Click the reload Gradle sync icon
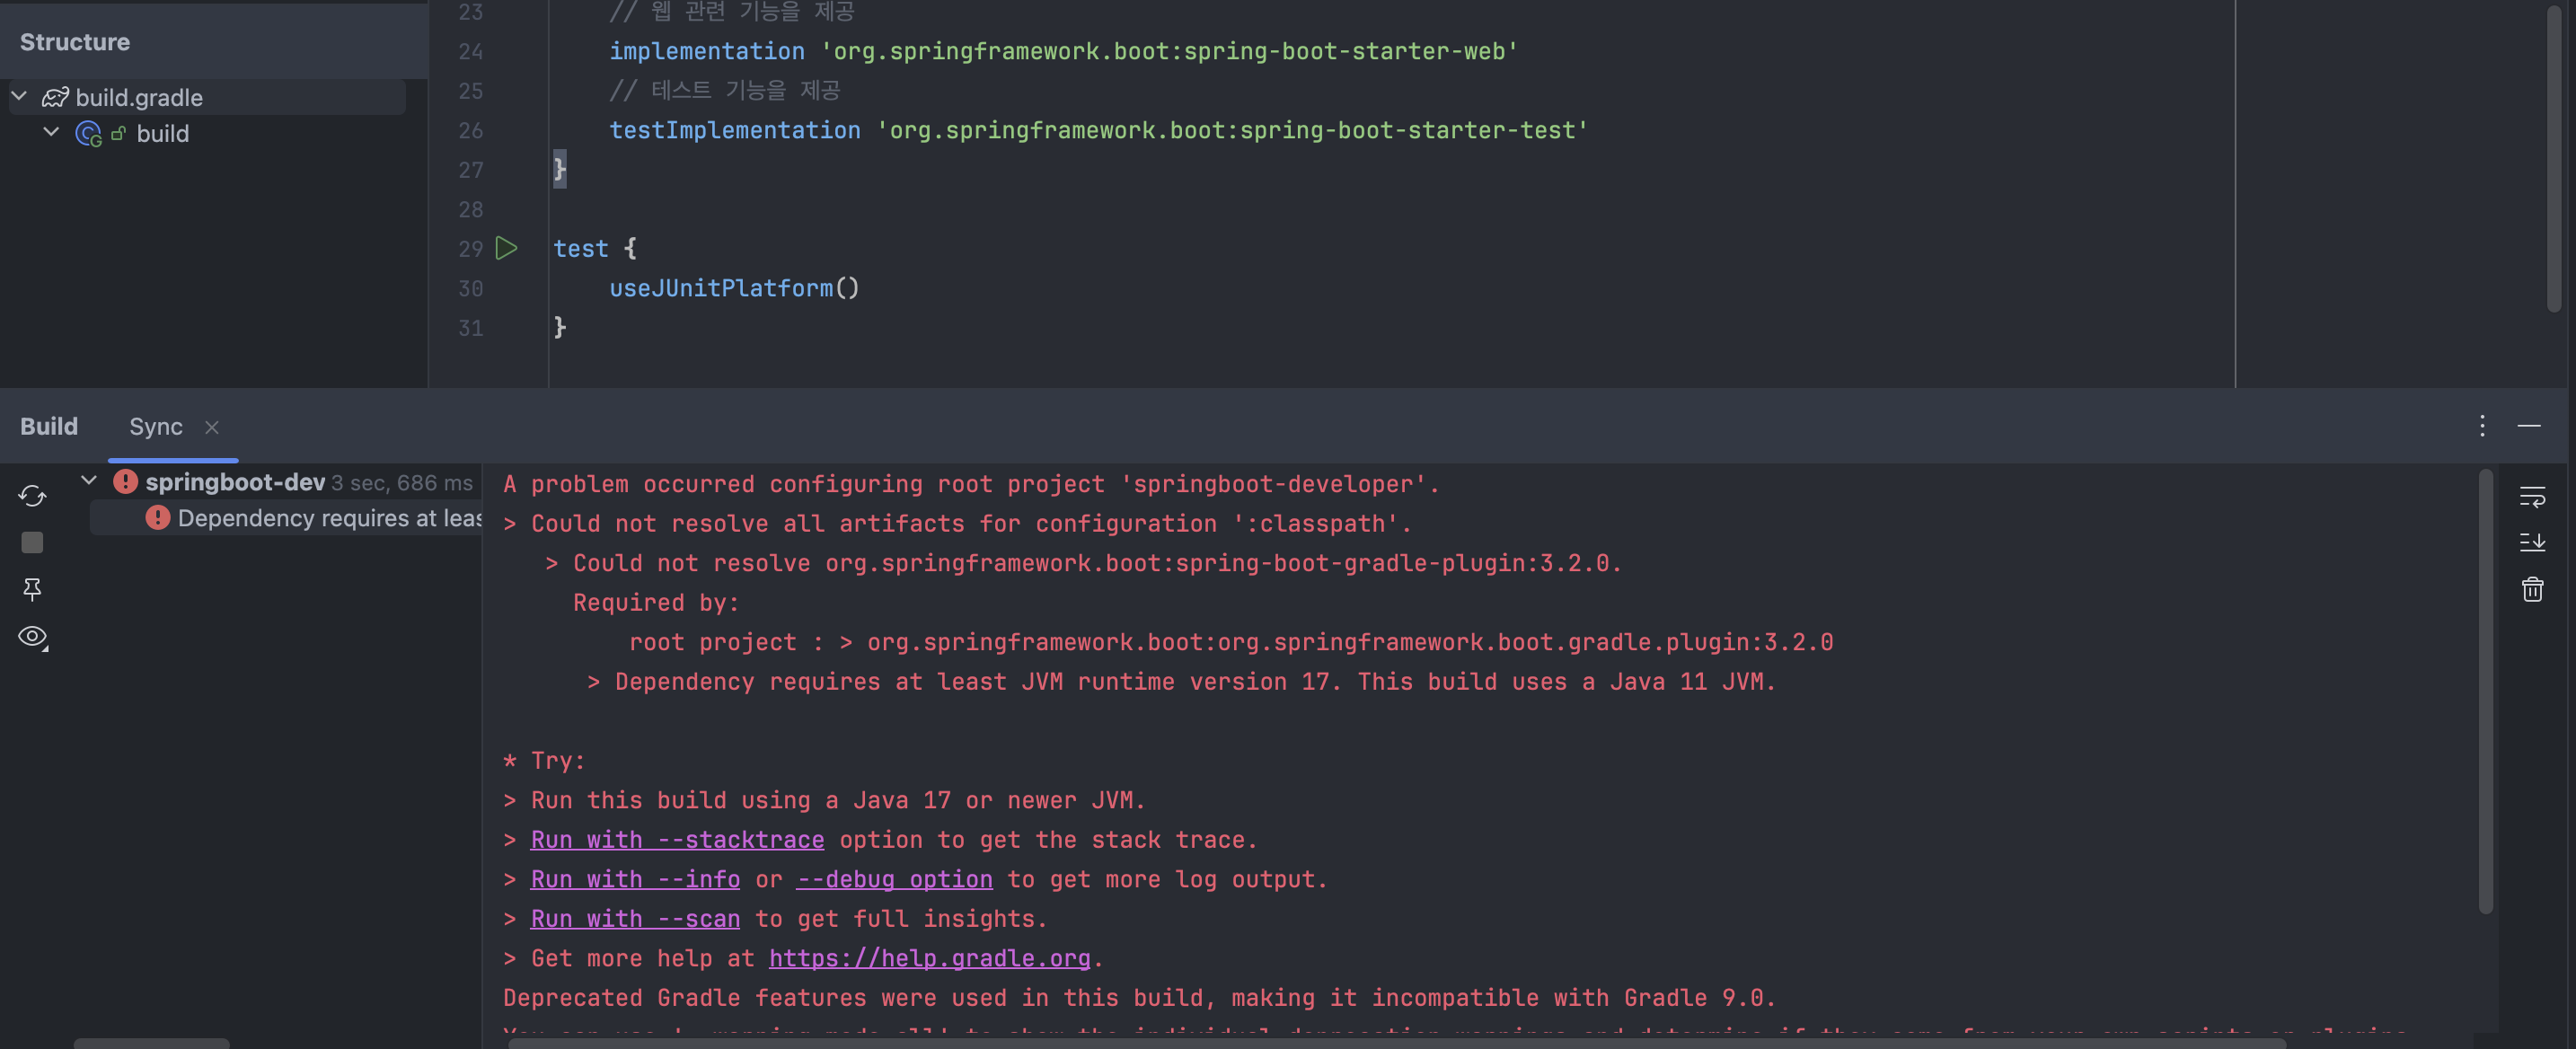Viewport: 2576px width, 1049px height. click(32, 495)
